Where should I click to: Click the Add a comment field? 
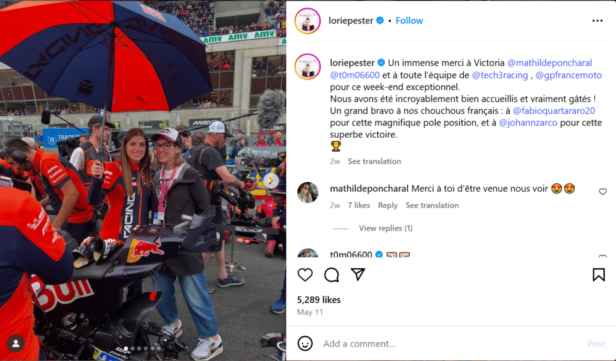click(452, 344)
